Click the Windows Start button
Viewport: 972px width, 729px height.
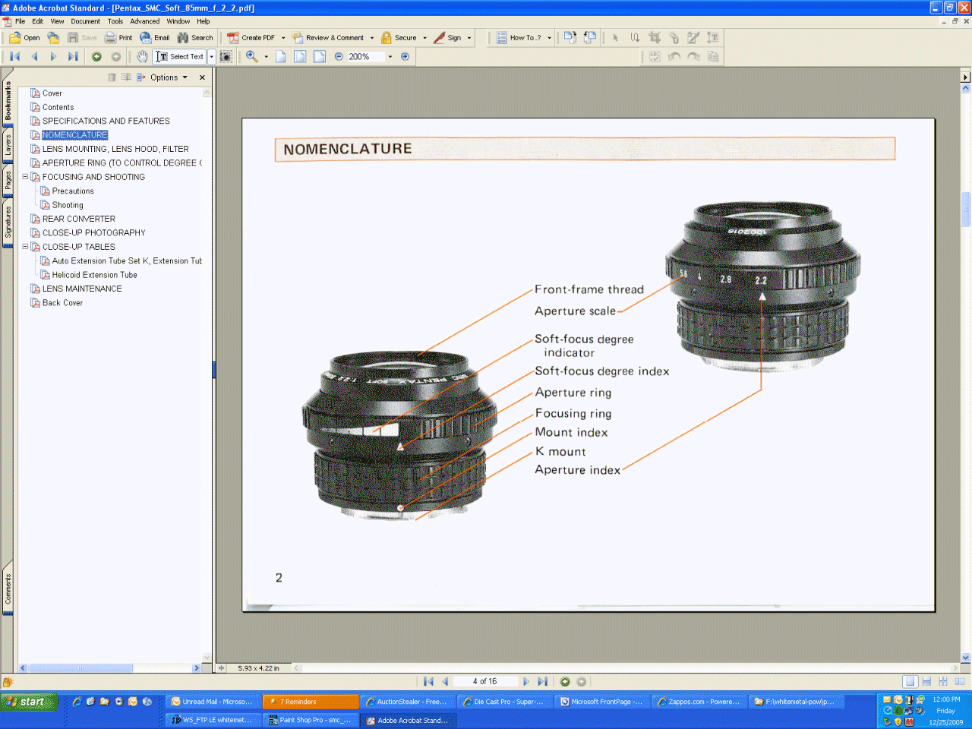coord(29,702)
